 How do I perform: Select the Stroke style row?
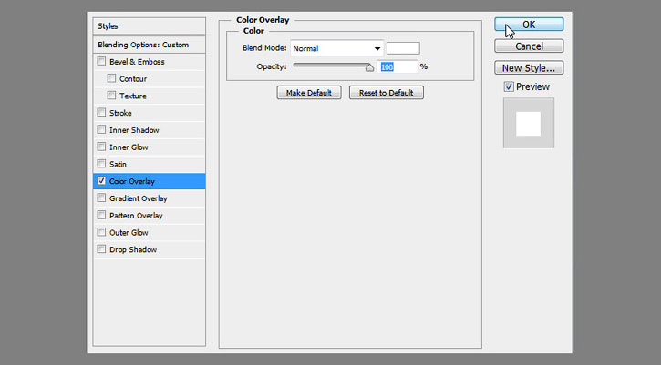[150, 113]
